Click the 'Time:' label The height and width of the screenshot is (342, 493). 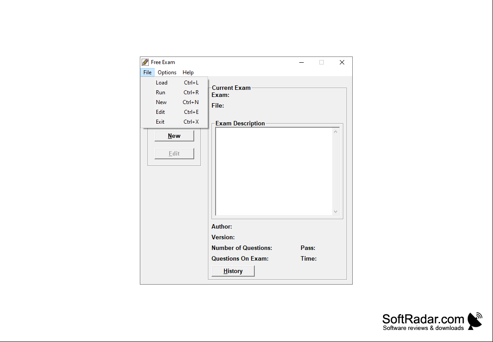tap(309, 258)
